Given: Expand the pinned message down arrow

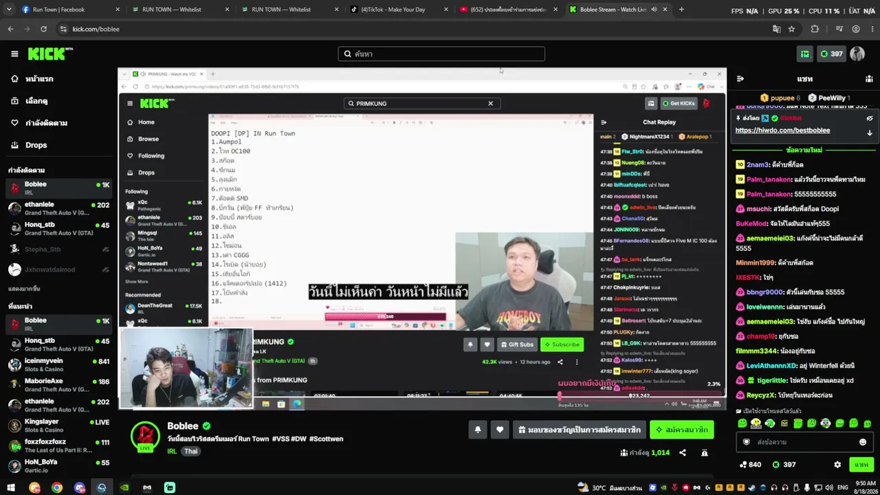Looking at the screenshot, I should [x=870, y=133].
